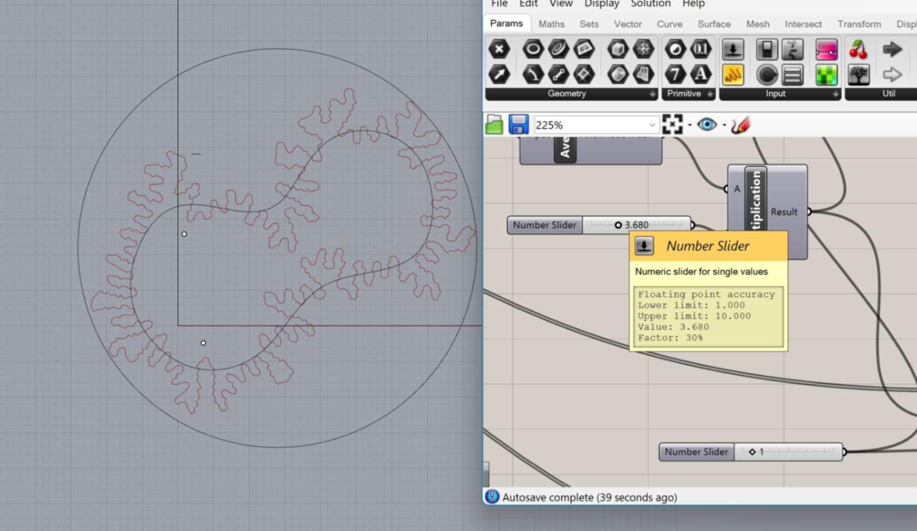Pick the Circle parameter icon
The width and height of the screenshot is (917, 531).
[533, 49]
